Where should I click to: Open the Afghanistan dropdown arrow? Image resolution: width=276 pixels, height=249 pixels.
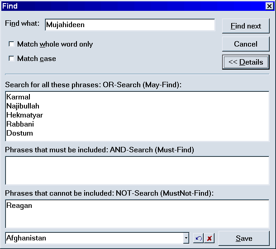tap(186, 238)
